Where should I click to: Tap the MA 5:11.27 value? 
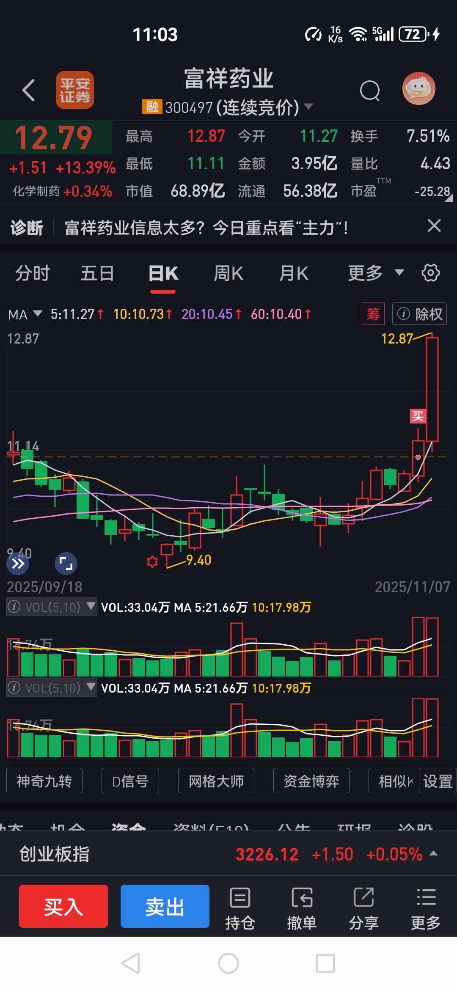77,314
